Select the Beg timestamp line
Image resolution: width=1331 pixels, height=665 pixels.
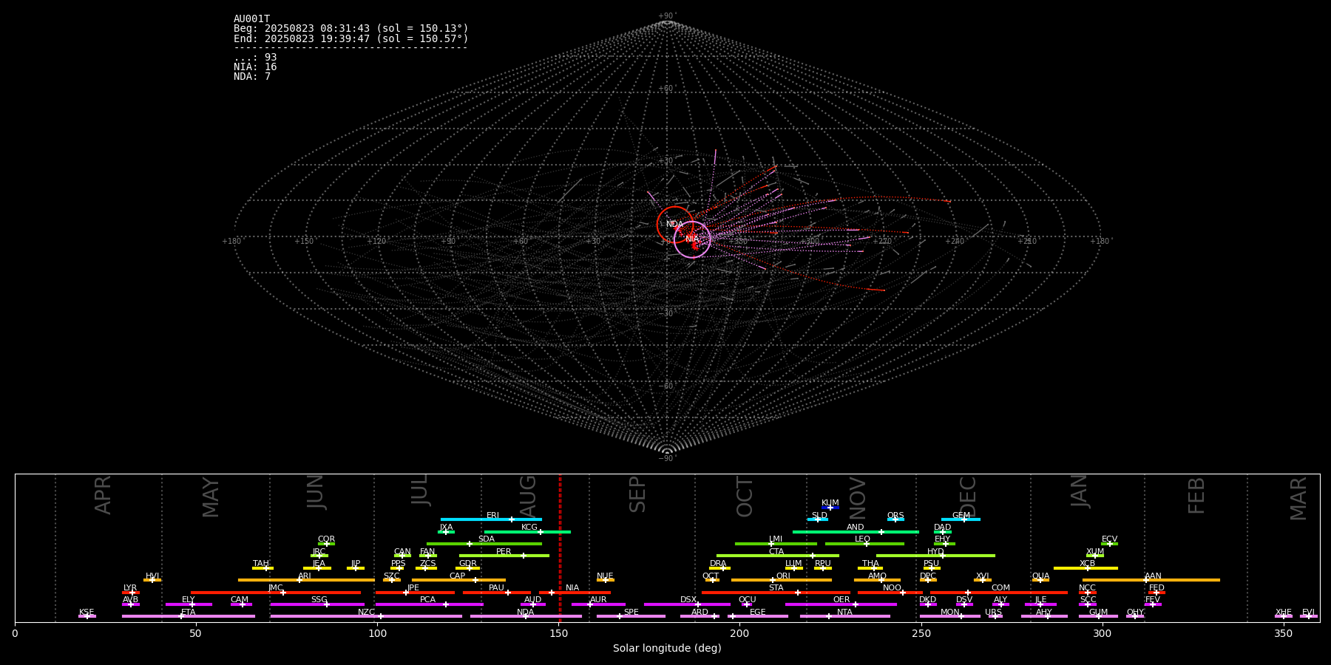pyautogui.click(x=351, y=29)
